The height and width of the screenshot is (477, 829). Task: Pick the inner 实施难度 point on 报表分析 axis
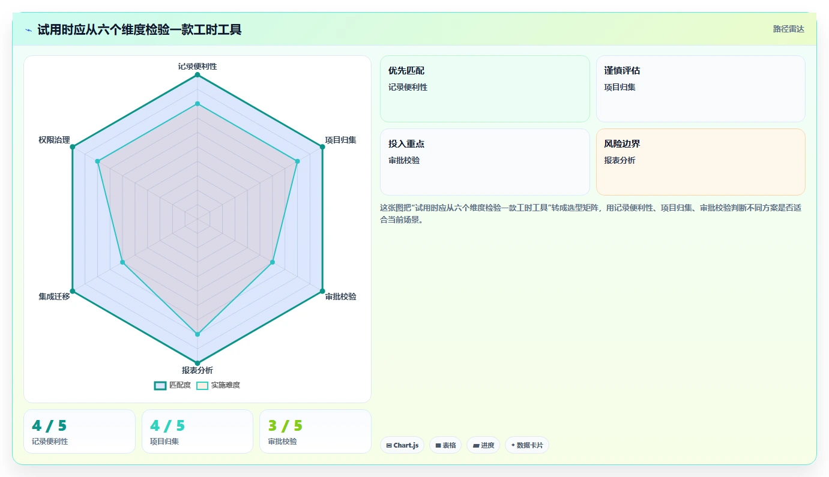point(197,334)
